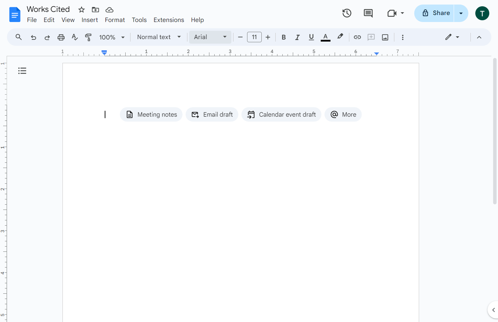
Task: Insert a link
Action: (357, 37)
